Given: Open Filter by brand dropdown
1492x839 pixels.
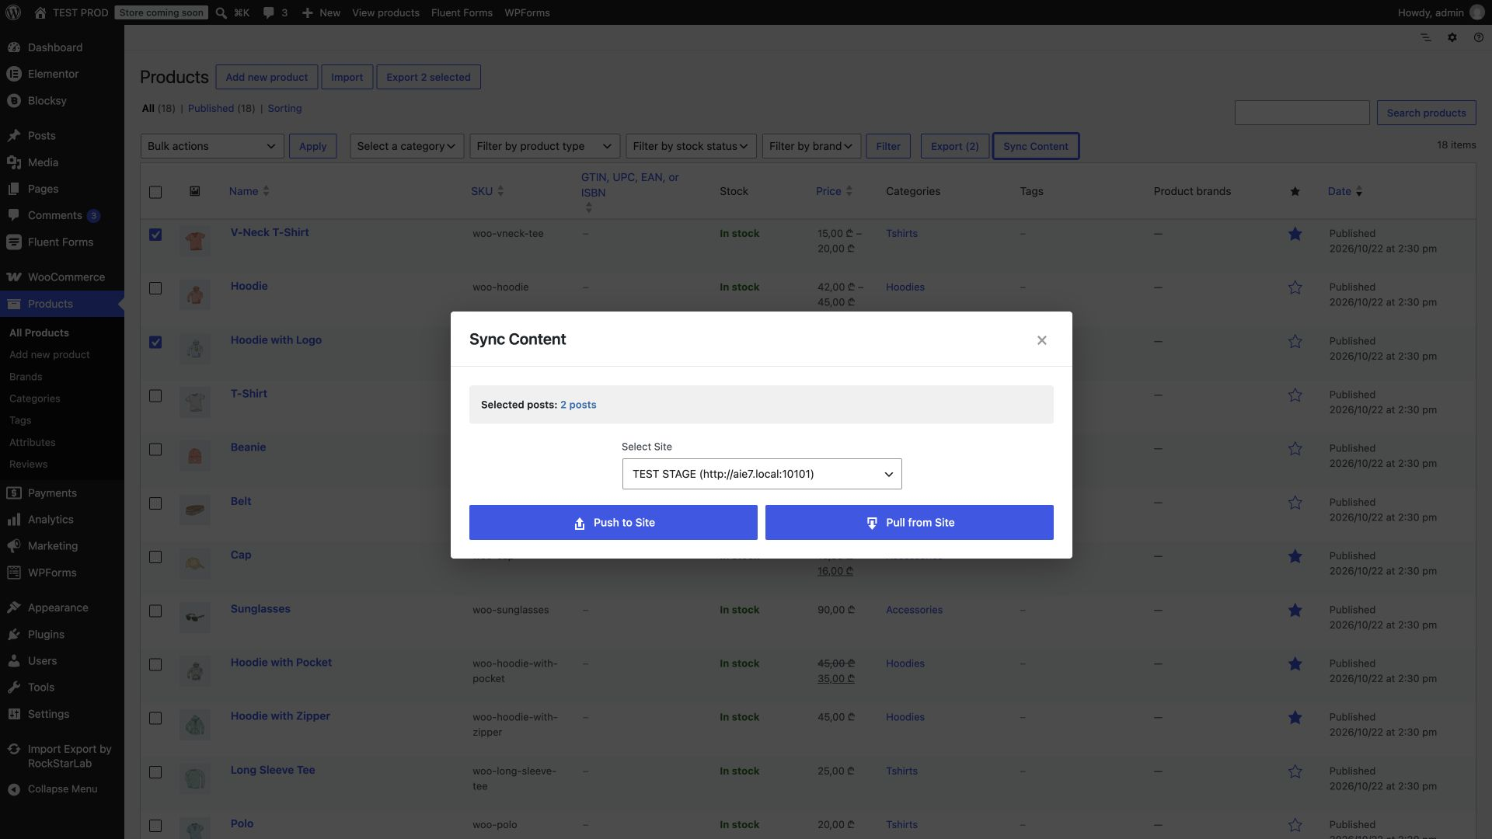Looking at the screenshot, I should (x=811, y=146).
